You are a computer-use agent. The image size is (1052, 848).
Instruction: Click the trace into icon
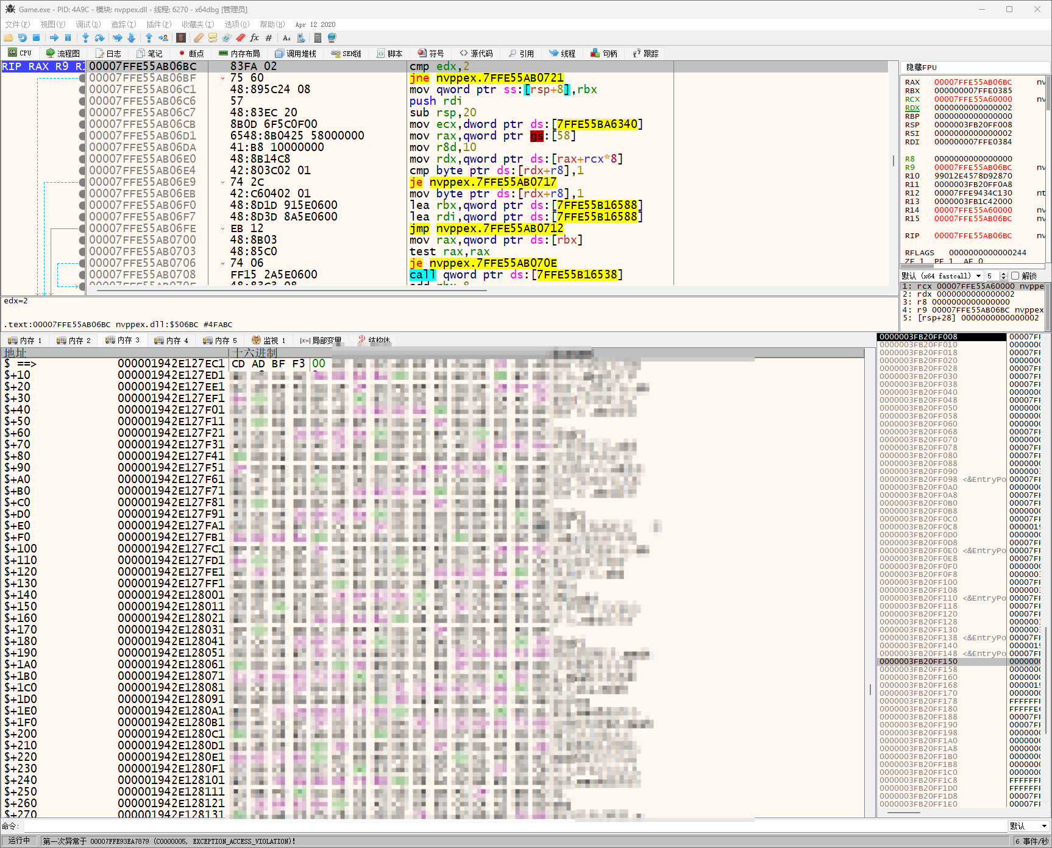pos(118,38)
